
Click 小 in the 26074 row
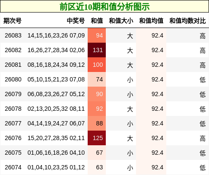point(130,168)
